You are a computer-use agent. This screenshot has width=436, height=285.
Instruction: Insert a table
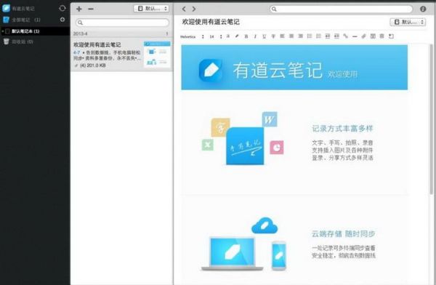tap(373, 36)
